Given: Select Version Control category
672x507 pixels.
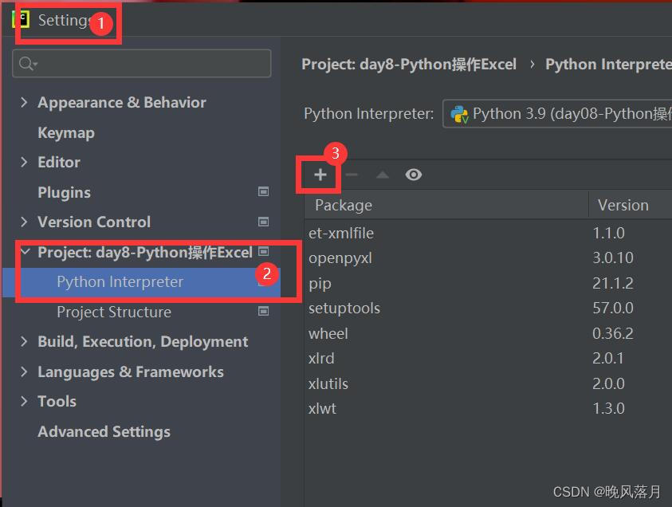Looking at the screenshot, I should [94, 222].
